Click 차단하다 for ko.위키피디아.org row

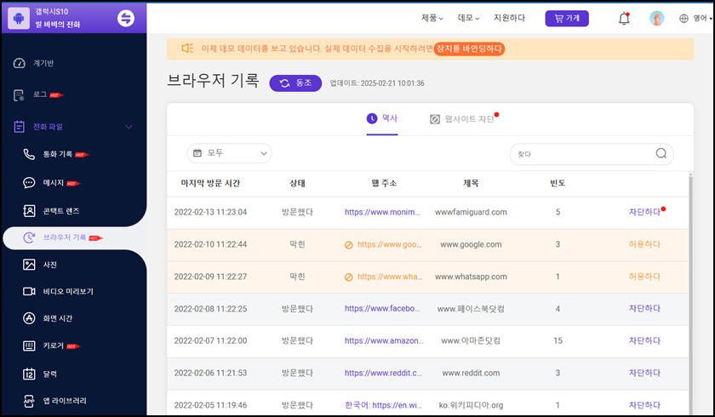644,405
